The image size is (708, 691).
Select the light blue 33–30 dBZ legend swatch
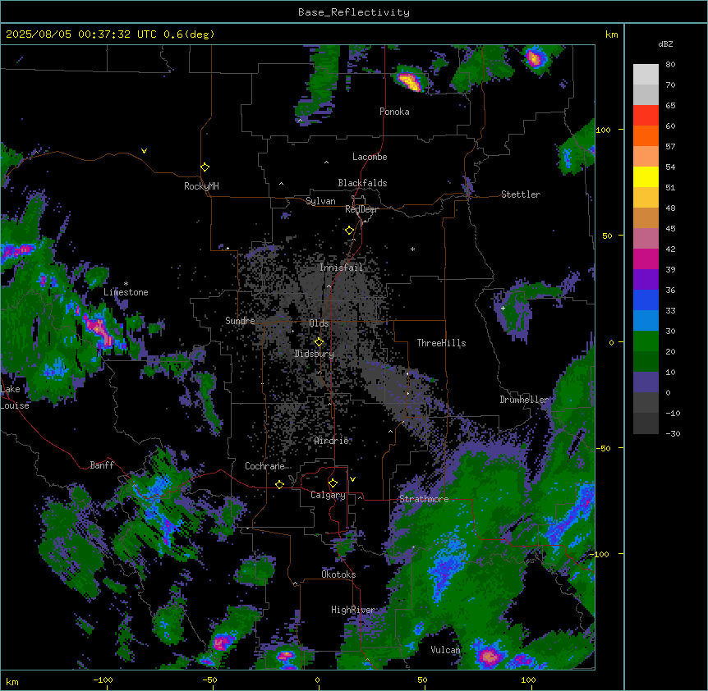click(x=646, y=321)
